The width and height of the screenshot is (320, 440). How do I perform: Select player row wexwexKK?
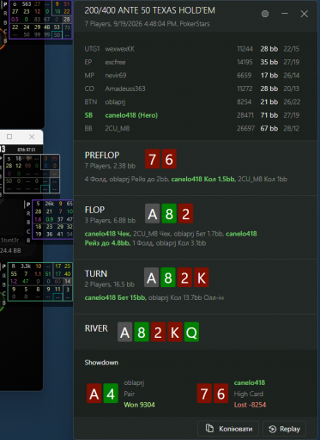point(192,49)
